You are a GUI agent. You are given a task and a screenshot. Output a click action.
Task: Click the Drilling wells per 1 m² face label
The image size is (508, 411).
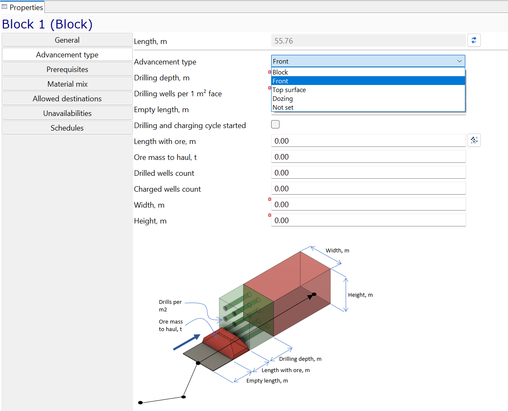(178, 93)
